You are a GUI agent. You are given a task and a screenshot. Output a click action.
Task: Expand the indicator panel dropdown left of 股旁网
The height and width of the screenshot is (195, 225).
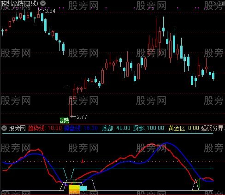(4, 128)
